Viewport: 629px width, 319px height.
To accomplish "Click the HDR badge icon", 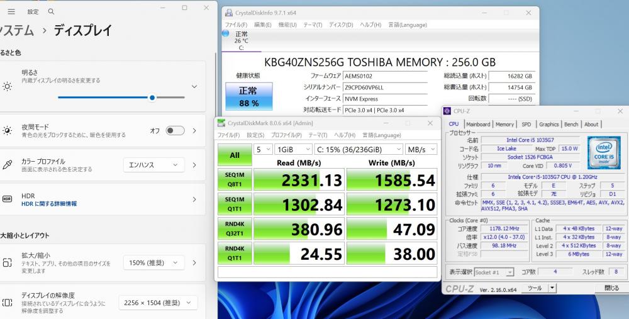I will tap(7, 199).
